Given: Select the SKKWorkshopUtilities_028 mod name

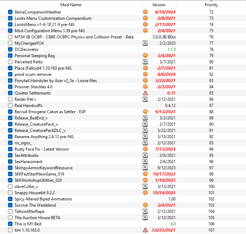Looking at the screenshot, I should [38, 180].
